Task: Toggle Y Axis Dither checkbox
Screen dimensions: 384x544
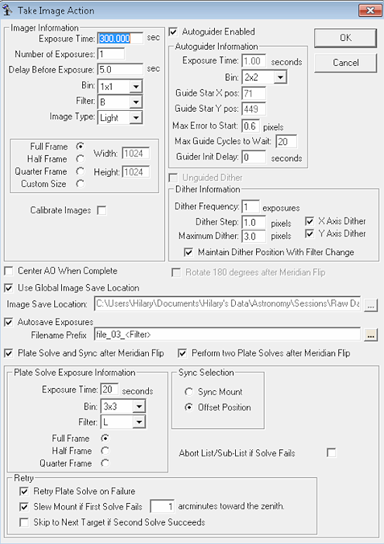Action: (309, 233)
